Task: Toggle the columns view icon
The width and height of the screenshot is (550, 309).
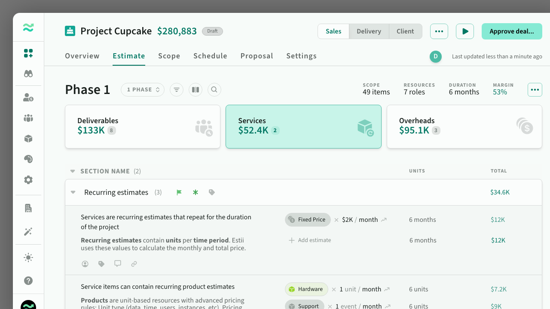Action: pos(196,90)
